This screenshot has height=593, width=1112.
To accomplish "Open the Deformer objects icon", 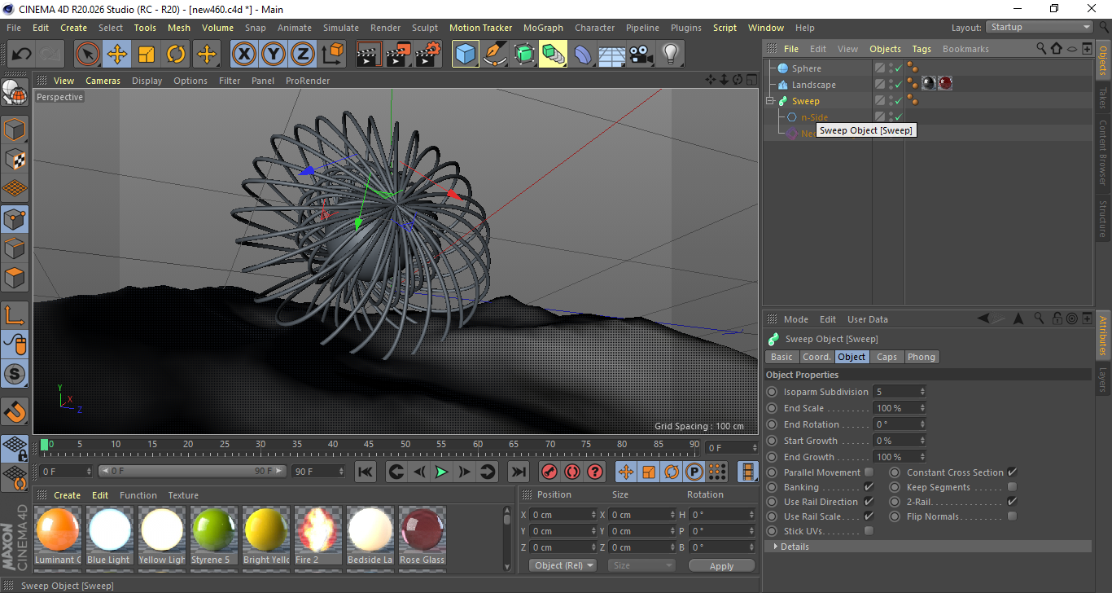I will coord(583,55).
